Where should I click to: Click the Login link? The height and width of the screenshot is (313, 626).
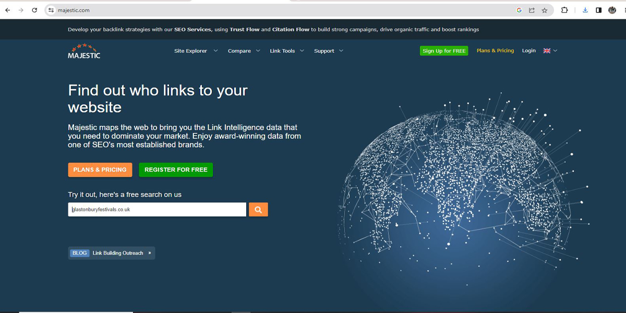click(x=529, y=51)
